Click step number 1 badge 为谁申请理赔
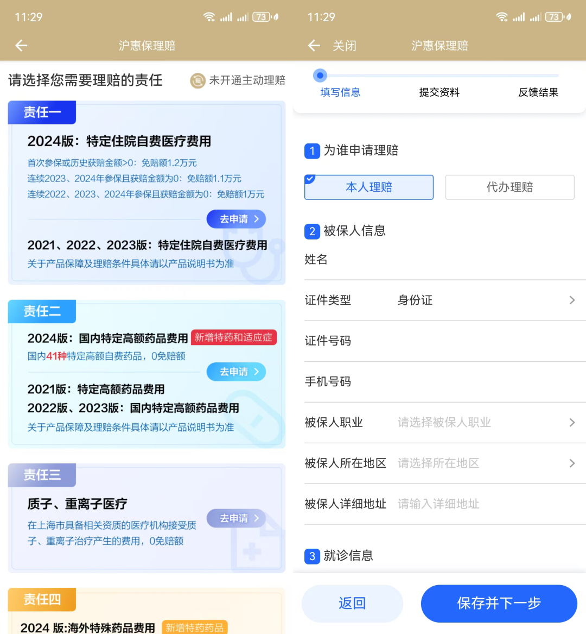The image size is (586, 634). click(x=312, y=151)
